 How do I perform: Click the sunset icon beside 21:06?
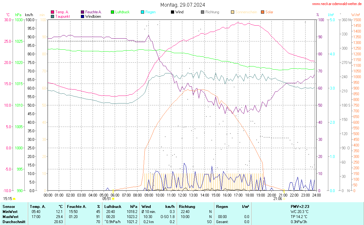284,199
